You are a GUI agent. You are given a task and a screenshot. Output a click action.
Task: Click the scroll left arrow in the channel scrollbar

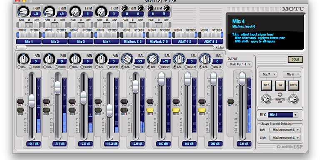click(216, 47)
